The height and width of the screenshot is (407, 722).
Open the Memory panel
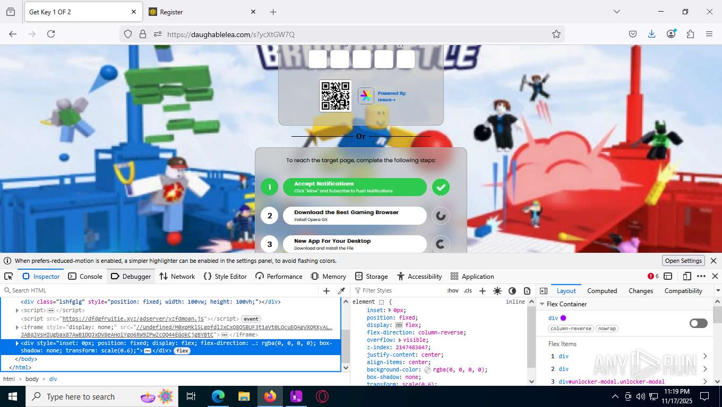click(x=329, y=276)
